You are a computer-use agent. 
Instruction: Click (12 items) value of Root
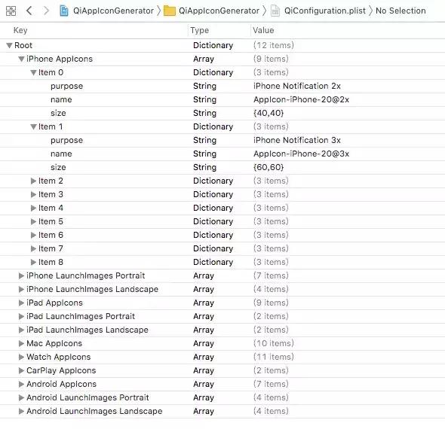point(274,45)
